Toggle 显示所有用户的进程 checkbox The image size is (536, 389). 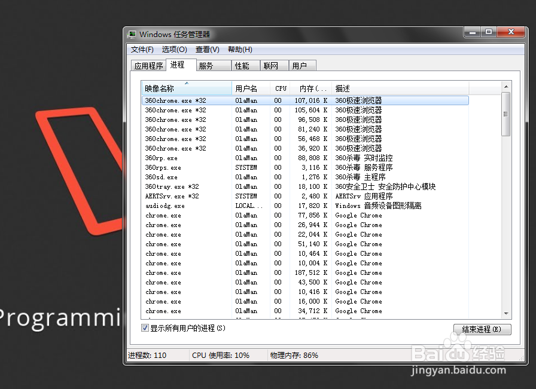click(145, 328)
